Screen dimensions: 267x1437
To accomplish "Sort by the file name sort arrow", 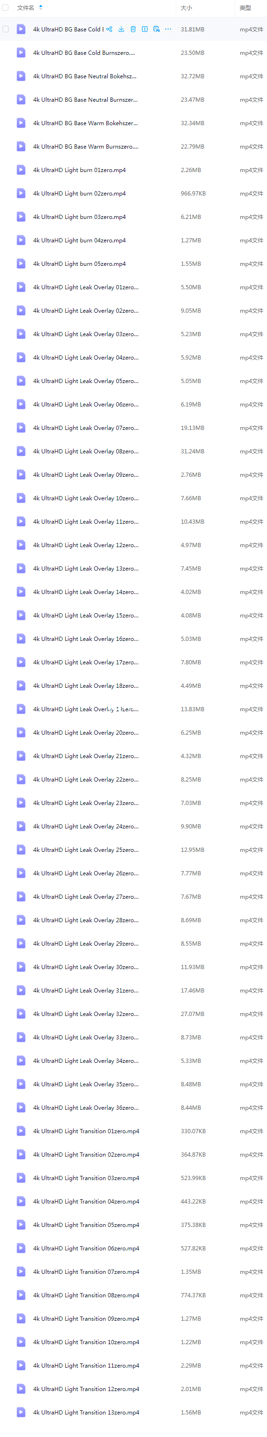I will click(41, 8).
